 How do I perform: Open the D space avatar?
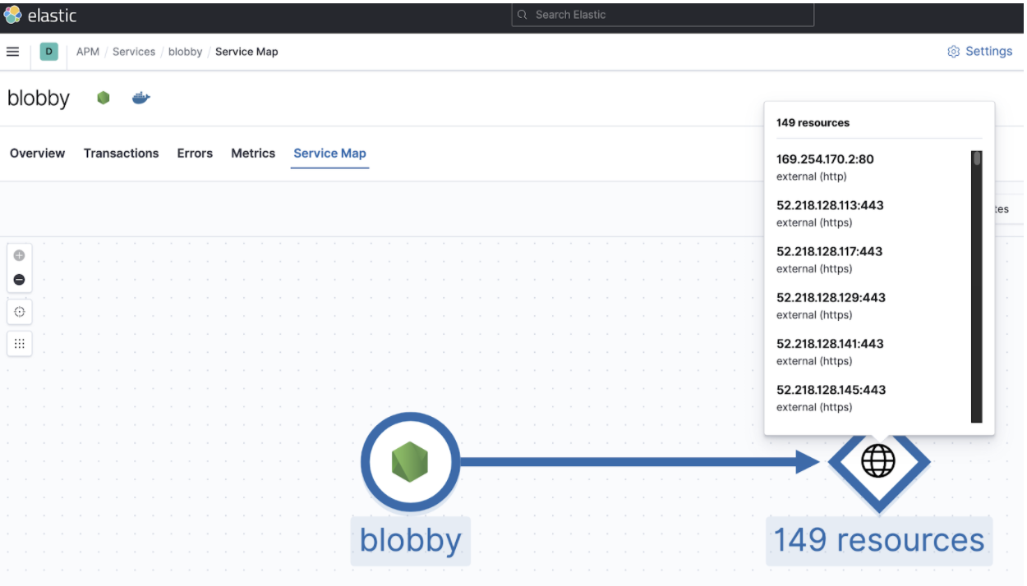[x=48, y=52]
